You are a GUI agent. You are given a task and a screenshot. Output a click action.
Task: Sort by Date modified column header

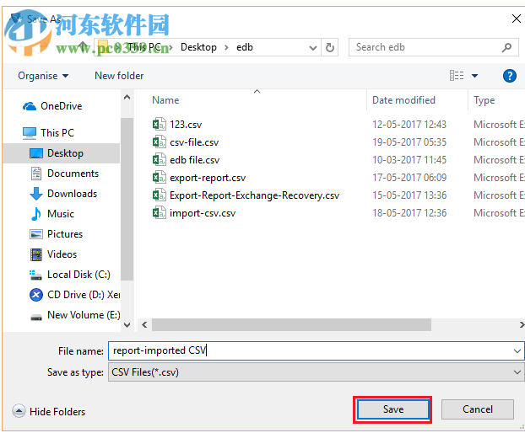[x=403, y=100]
